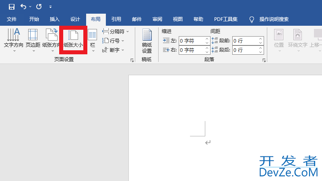The image size is (322, 181).
Task: Open the 行号 line numbers dropdown
Action: point(114,41)
